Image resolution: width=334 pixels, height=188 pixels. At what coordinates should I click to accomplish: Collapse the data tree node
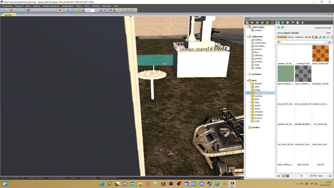[247, 80]
